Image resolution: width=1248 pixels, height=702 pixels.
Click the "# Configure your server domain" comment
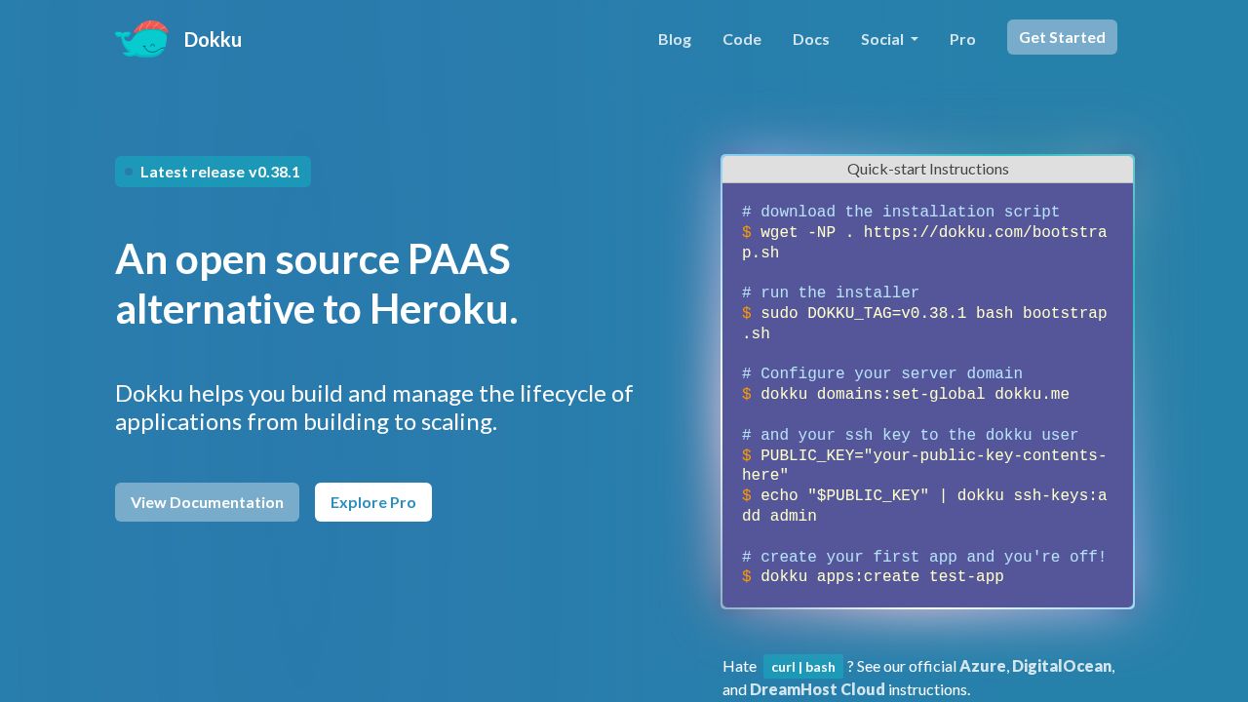point(882,374)
